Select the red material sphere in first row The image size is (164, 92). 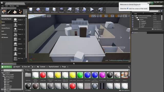(43, 75)
